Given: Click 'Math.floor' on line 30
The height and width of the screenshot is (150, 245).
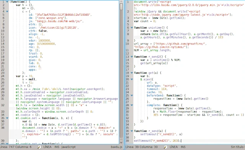Looking at the screenshot, I should click(x=168, y=112).
